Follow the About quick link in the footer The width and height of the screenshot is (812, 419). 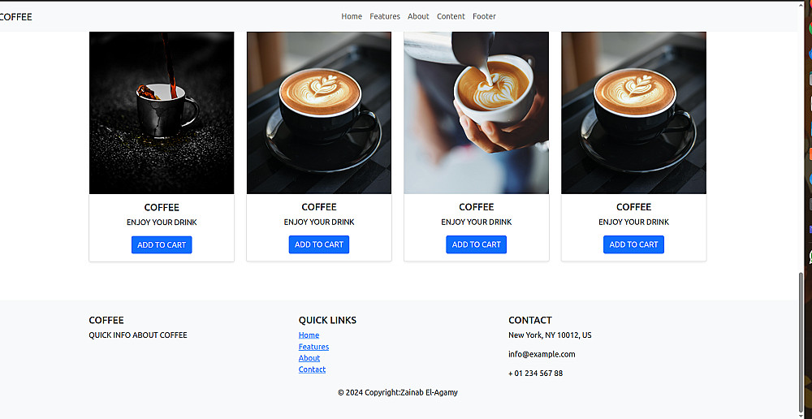tap(309, 358)
